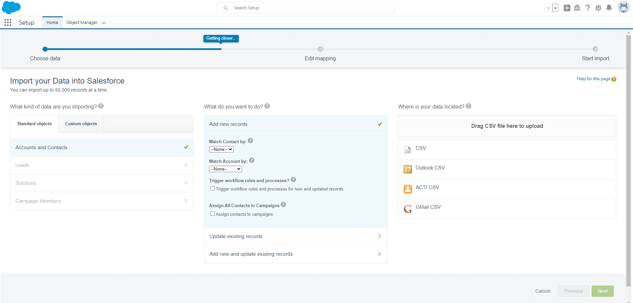
Task: Open the Help for this page link
Action: [593, 79]
